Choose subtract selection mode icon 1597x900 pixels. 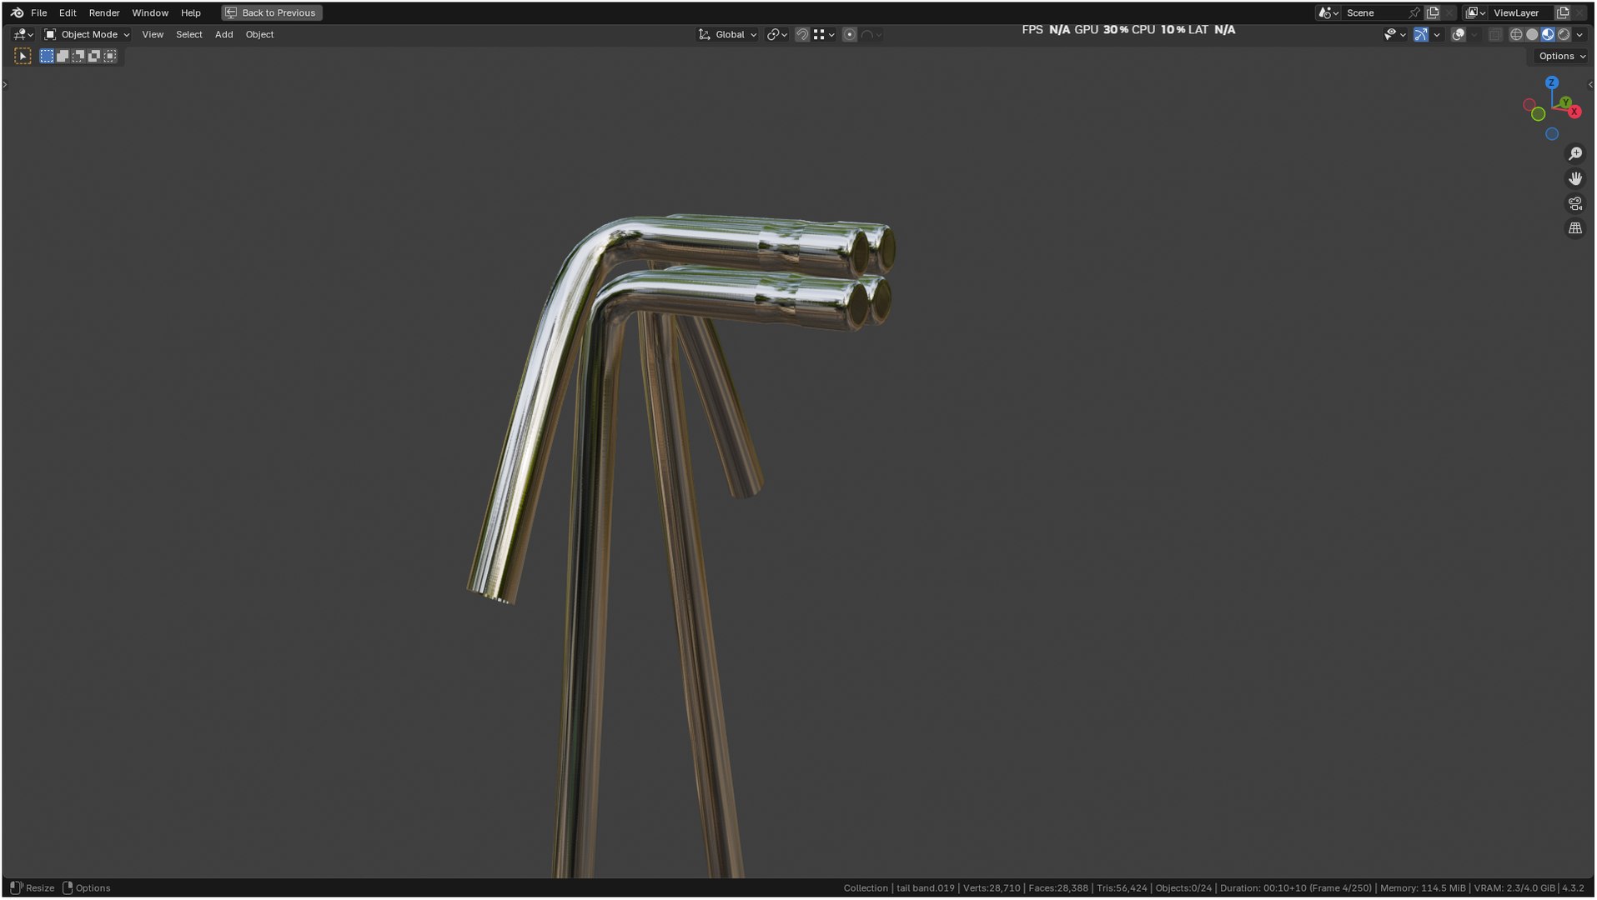(x=78, y=57)
